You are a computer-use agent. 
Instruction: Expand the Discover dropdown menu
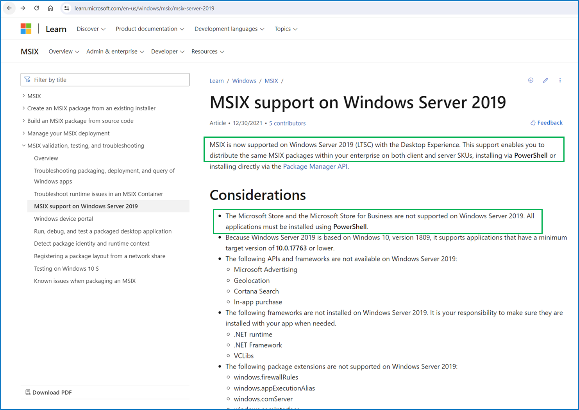91,29
